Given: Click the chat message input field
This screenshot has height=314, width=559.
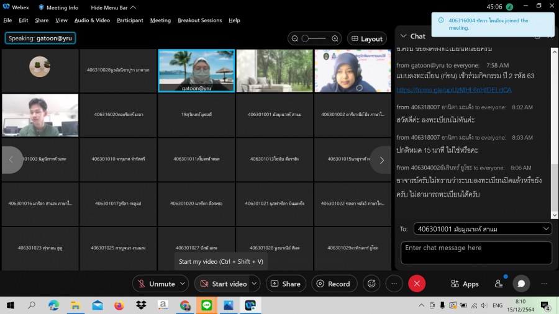Looking at the screenshot, I should tap(476, 252).
